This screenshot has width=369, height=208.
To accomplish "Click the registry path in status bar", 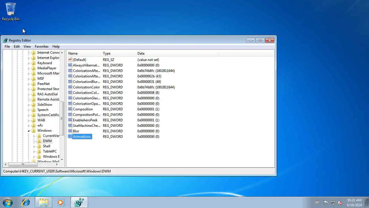I will pyautogui.click(x=57, y=171).
